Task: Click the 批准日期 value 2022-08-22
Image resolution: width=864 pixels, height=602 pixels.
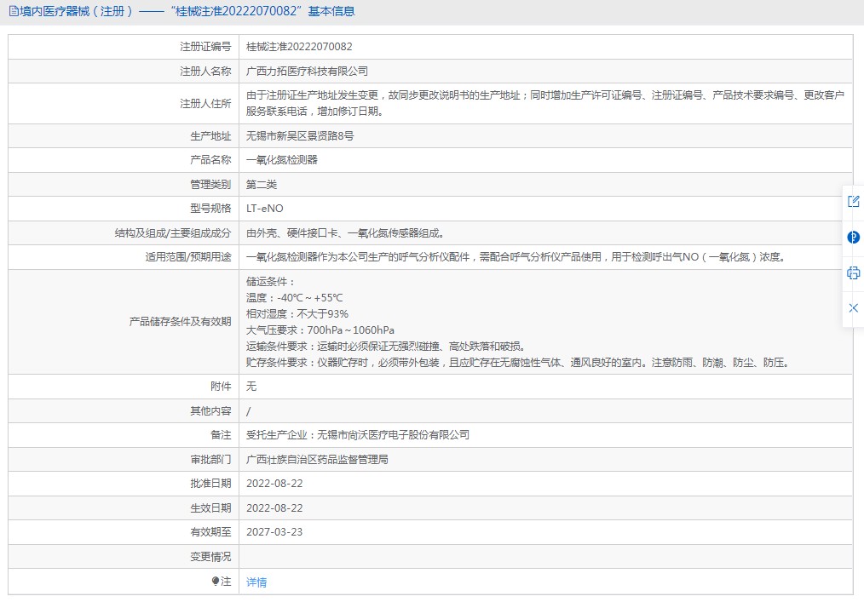Action: pos(274,483)
